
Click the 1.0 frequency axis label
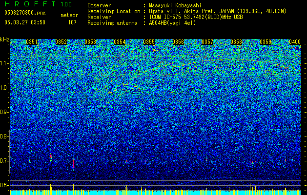[4, 88]
